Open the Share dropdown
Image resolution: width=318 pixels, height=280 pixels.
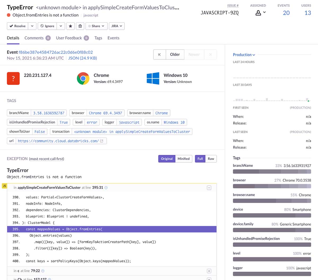click(96, 26)
